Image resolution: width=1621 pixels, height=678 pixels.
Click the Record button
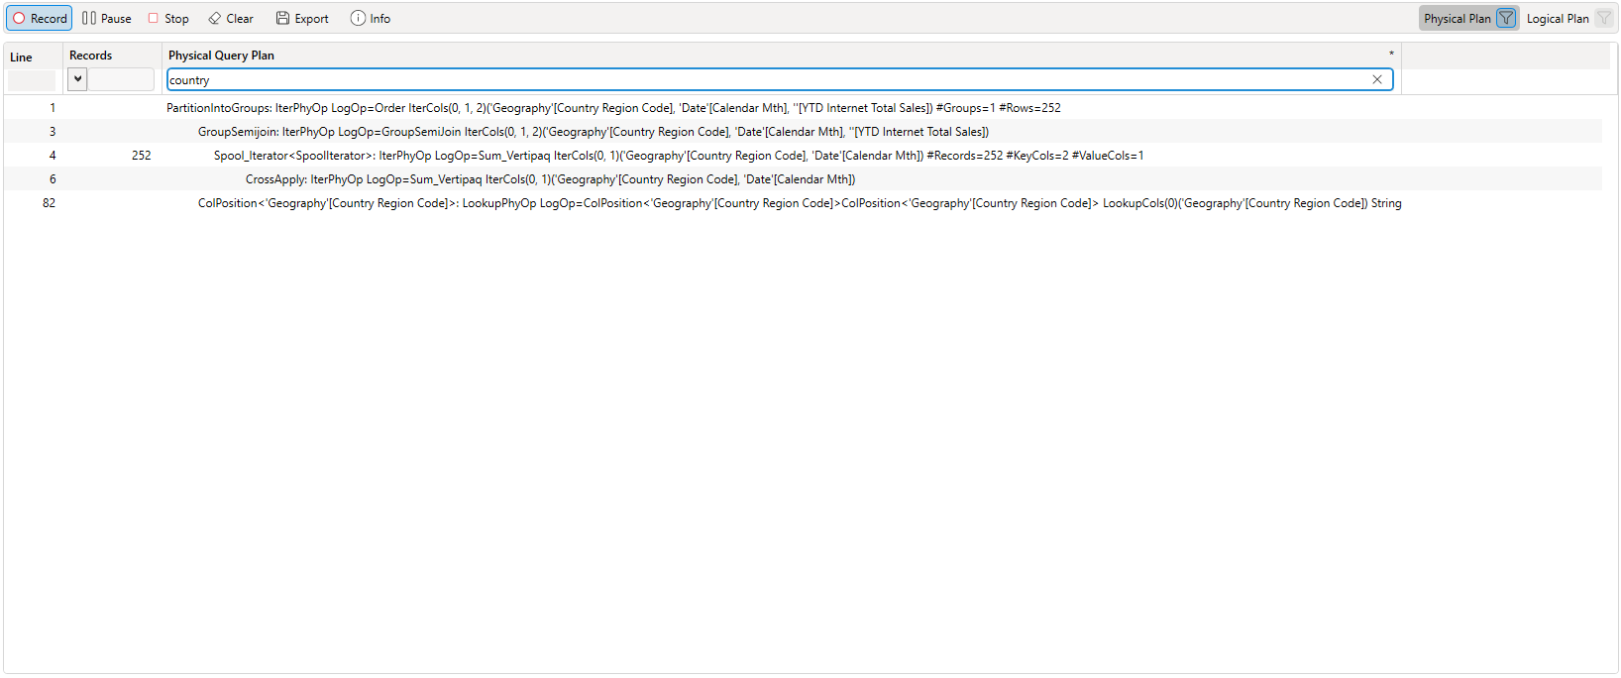pos(40,19)
